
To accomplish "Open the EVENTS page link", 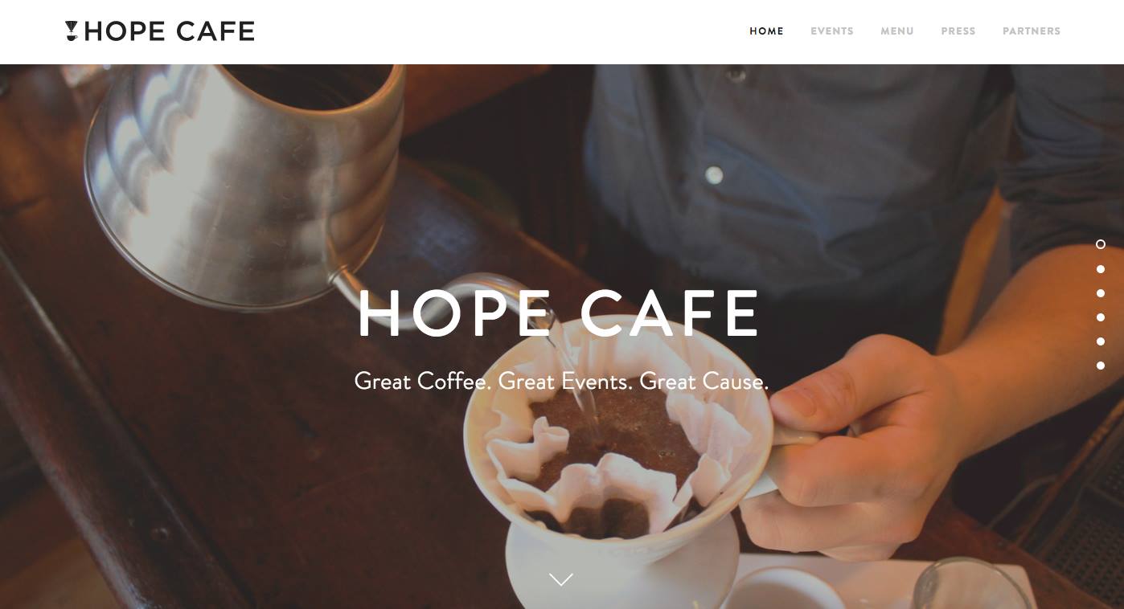I will coord(831,31).
